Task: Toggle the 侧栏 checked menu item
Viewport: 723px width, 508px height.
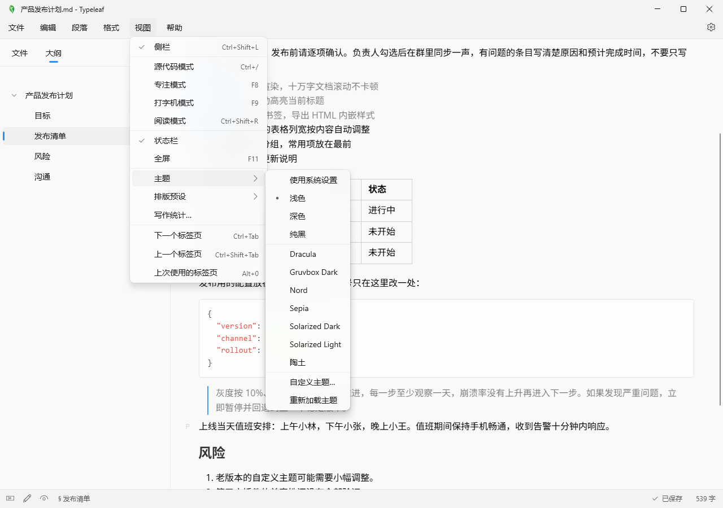Action: [198, 47]
